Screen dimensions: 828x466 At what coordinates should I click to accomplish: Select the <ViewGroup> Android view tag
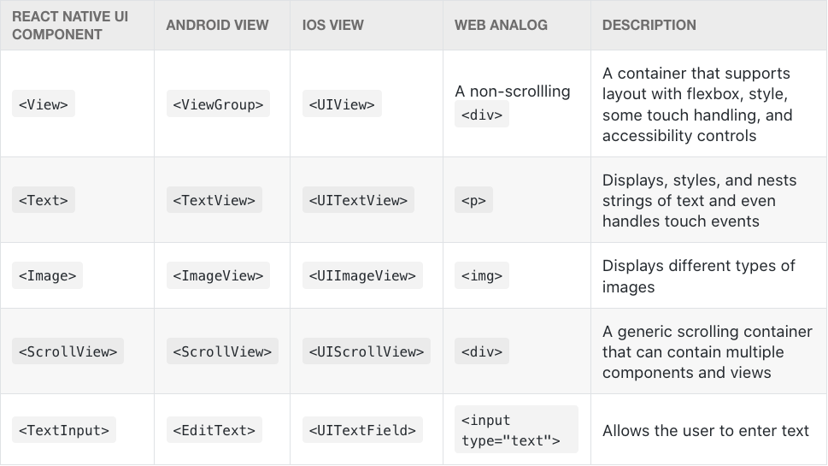point(218,104)
